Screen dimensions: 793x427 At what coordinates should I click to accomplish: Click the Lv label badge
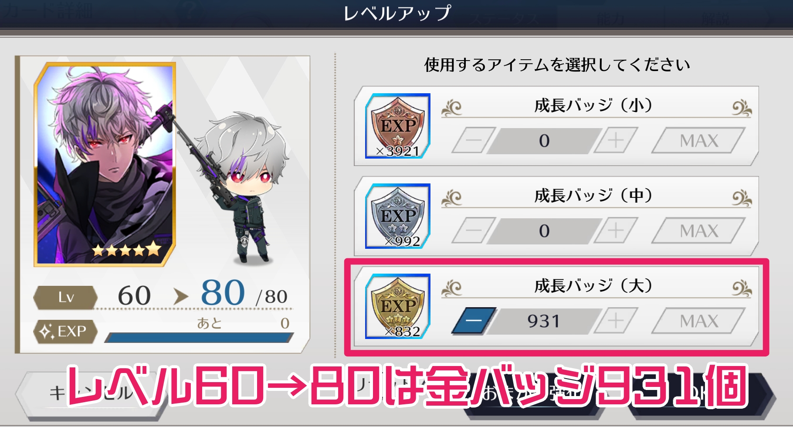click(x=65, y=297)
